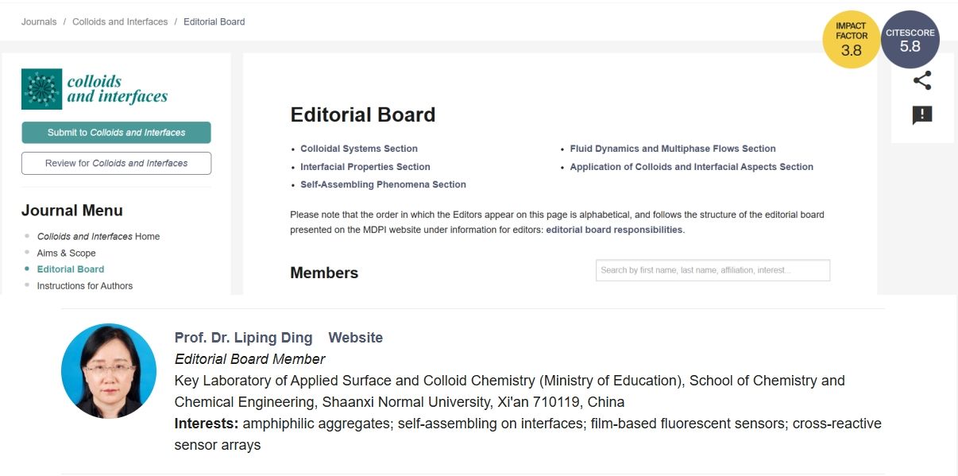
Task: Open the Impact Factor 3.8 badge
Action: pos(851,40)
